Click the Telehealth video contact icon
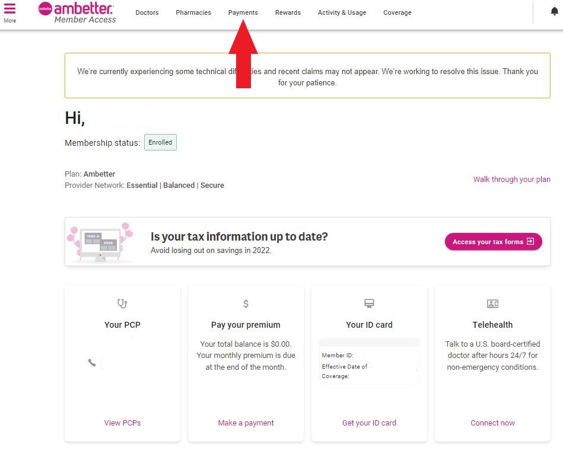The image size is (563, 451). pos(492,304)
